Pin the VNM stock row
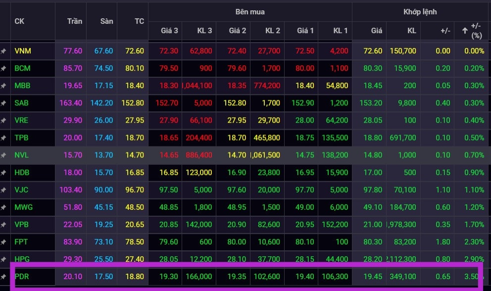491x291 pixels. pyautogui.click(x=3, y=51)
